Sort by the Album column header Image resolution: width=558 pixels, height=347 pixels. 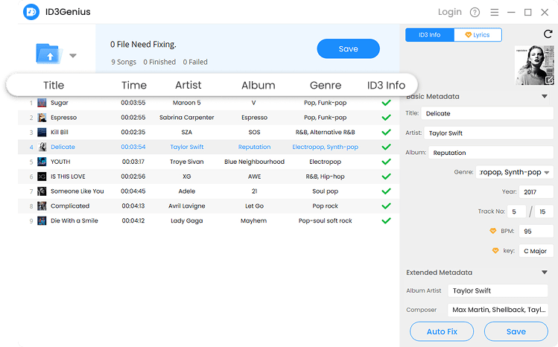pos(259,85)
